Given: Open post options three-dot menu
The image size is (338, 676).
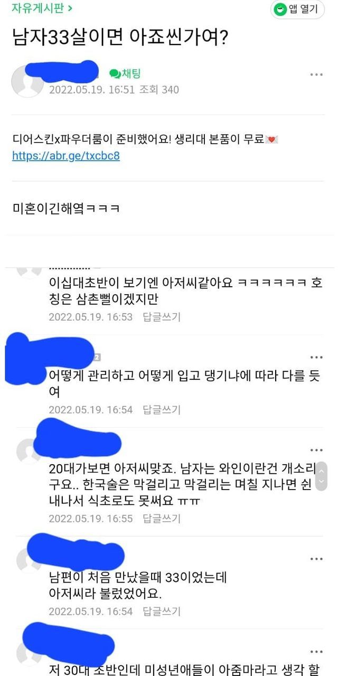Looking at the screenshot, I should (316, 75).
